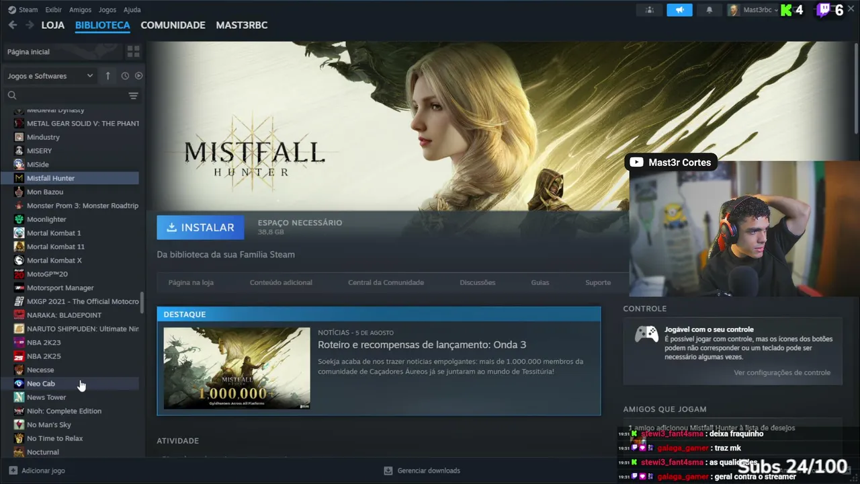Switch library to grid view icon
Image resolution: width=860 pixels, height=484 pixels.
click(x=133, y=52)
